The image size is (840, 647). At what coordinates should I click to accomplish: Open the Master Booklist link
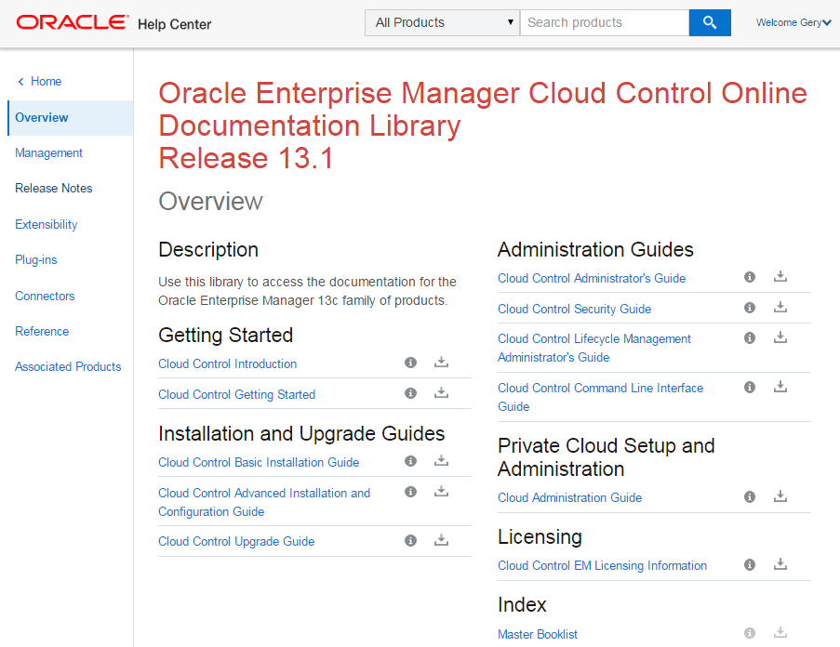point(538,634)
